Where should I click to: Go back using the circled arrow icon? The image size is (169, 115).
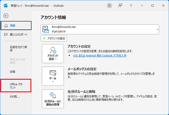(x=6, y=16)
